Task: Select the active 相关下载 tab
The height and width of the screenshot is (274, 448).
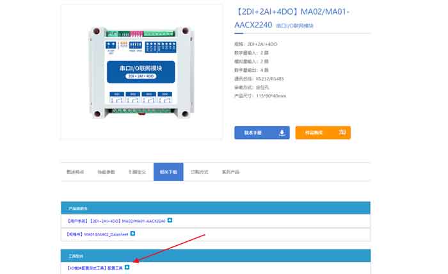Action: tap(168, 172)
